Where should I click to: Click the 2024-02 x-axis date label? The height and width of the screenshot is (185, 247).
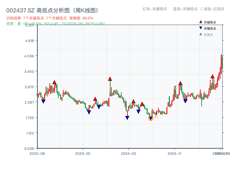128,154
